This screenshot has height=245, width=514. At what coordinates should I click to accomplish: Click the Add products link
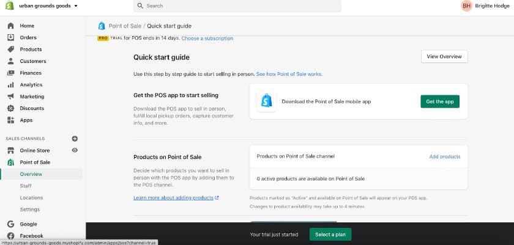pyautogui.click(x=445, y=156)
